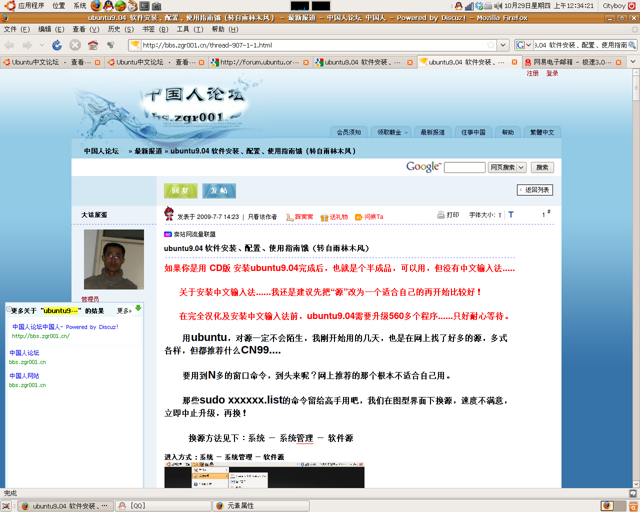Click the volume speaker tray icon
This screenshot has height=512, width=640.
tap(498, 6)
